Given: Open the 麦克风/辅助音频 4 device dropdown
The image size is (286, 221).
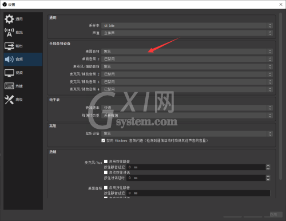Looking at the screenshot, I should (187, 89).
